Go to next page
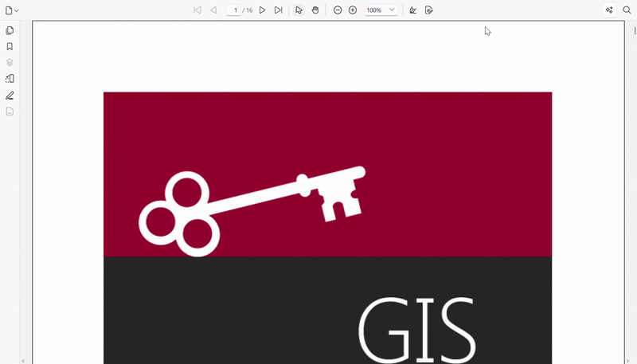The height and width of the screenshot is (364, 637). tap(263, 10)
